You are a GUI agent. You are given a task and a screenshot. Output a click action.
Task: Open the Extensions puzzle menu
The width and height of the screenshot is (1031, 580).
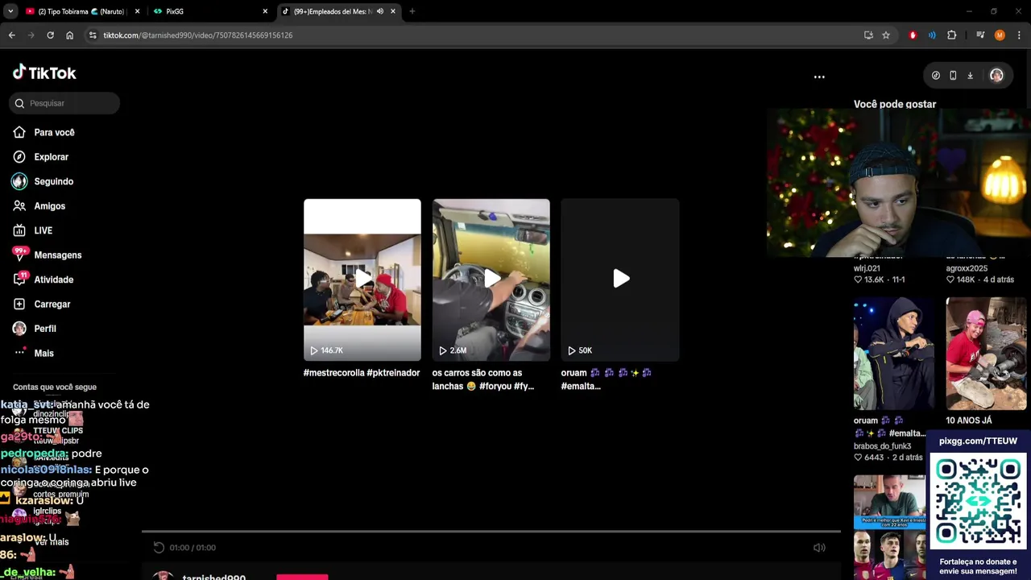tap(951, 35)
